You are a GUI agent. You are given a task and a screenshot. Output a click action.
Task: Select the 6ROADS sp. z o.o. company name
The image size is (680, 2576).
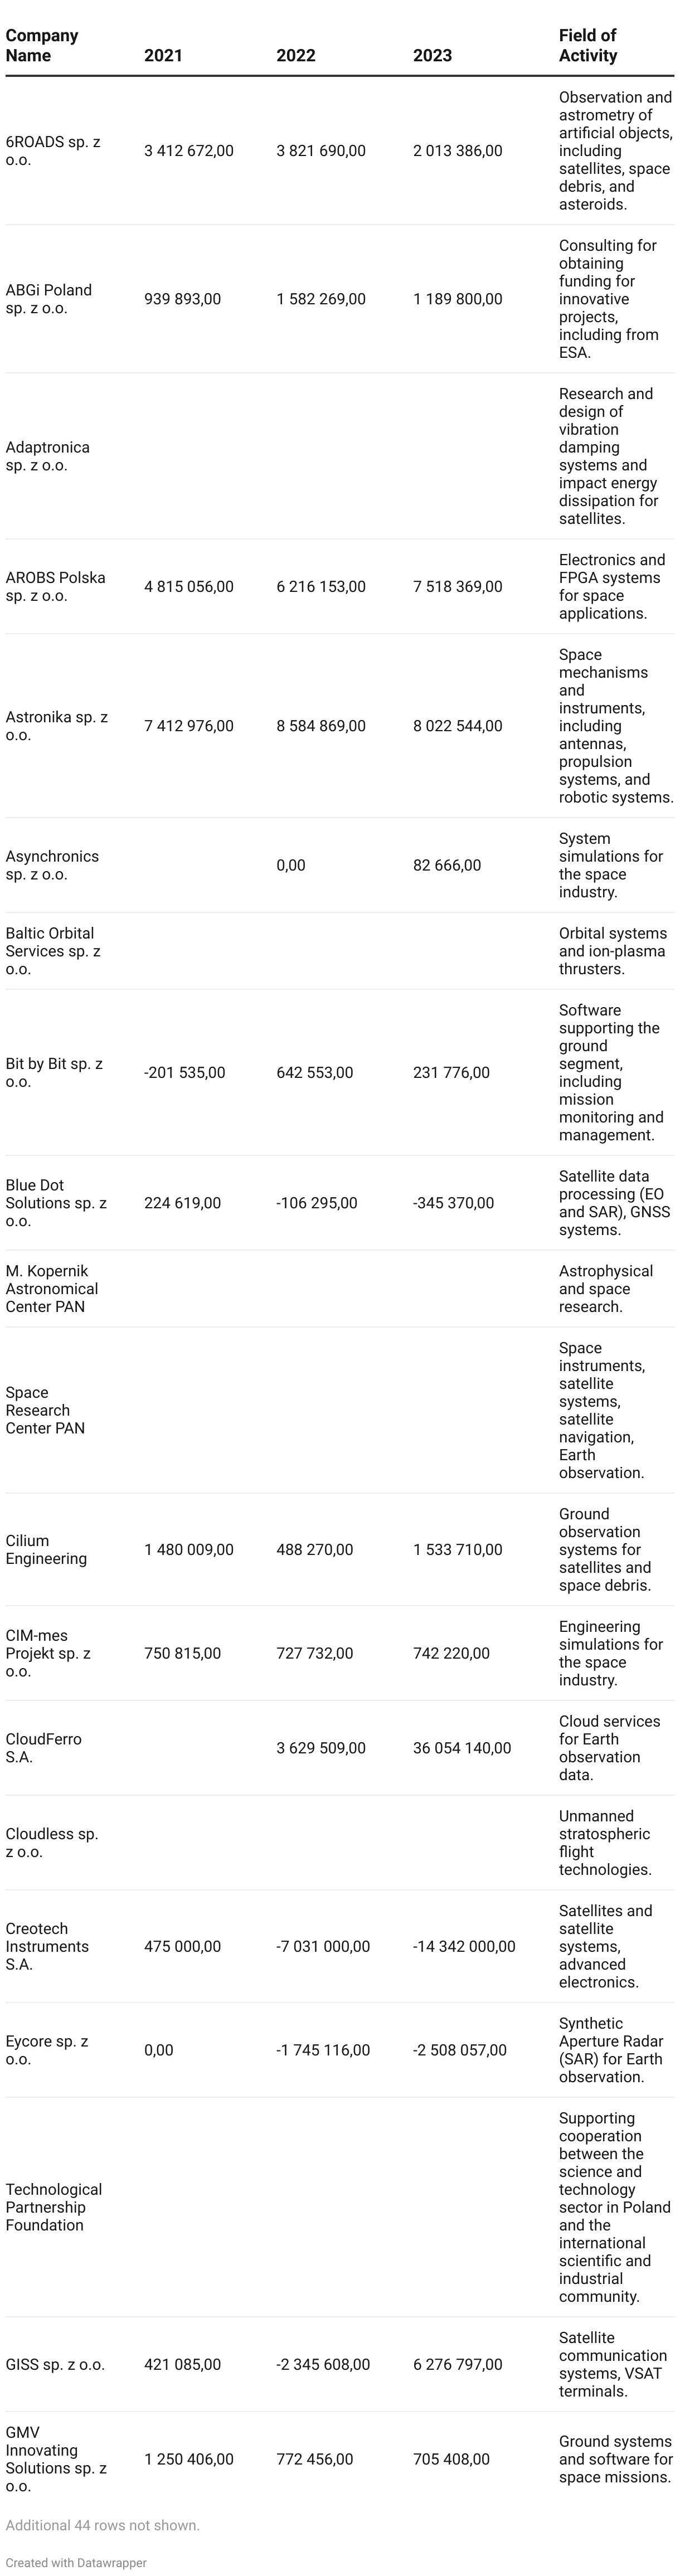[53, 151]
